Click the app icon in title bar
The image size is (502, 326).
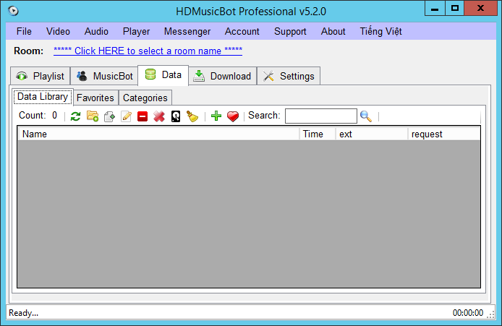point(13,11)
